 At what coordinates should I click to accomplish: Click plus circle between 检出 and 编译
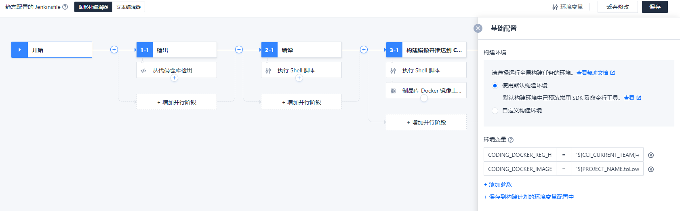point(239,50)
